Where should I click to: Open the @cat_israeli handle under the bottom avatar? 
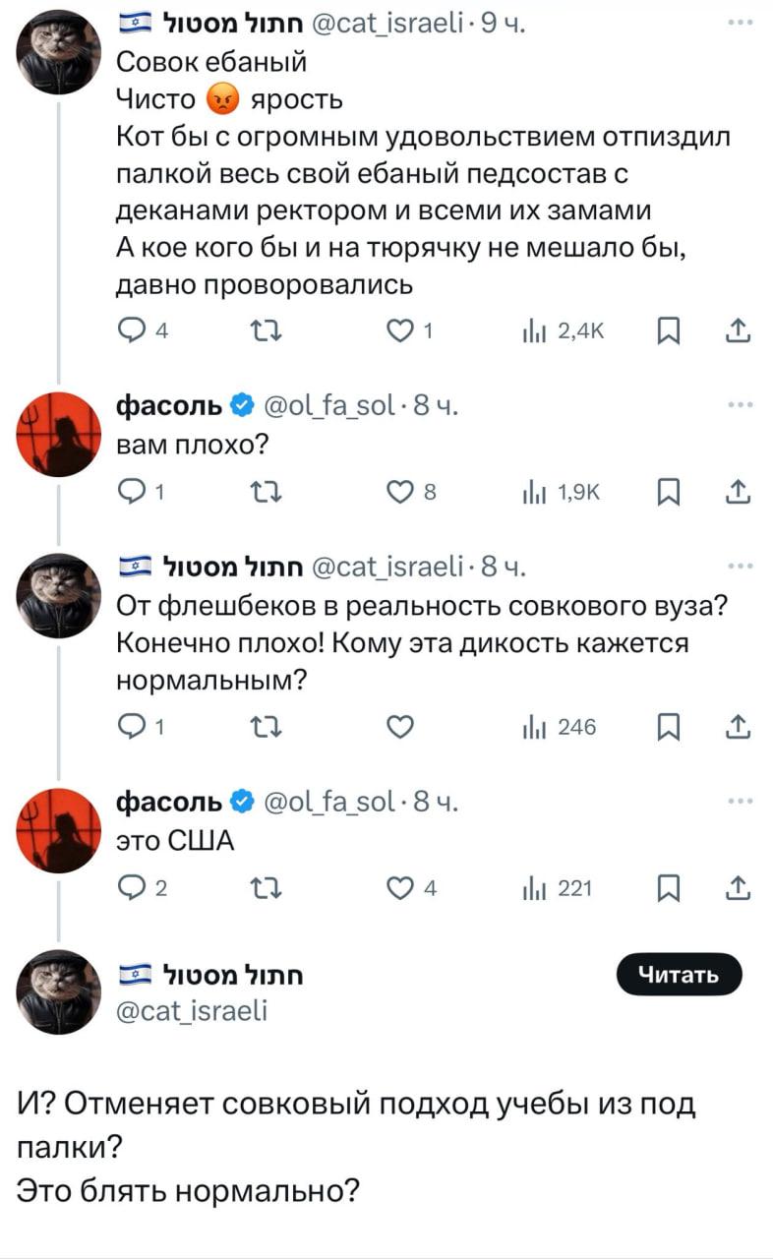click(x=191, y=1010)
